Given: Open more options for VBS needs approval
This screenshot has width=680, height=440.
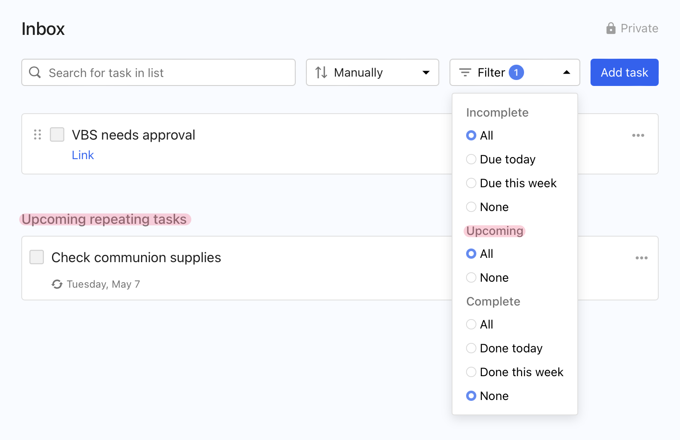Looking at the screenshot, I should point(638,135).
